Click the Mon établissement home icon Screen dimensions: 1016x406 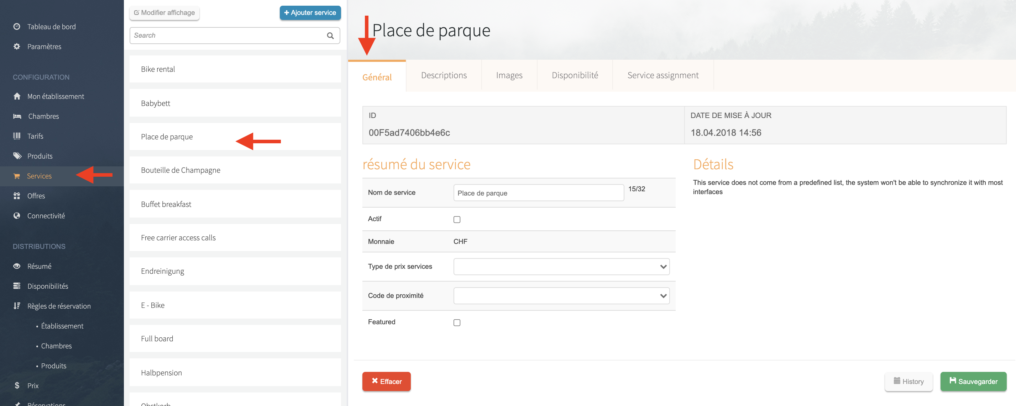[x=17, y=96]
